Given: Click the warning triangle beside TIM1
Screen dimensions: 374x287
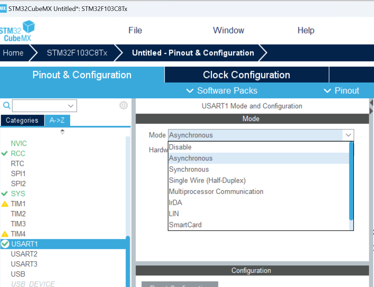Looking at the screenshot, I should coord(5,204).
